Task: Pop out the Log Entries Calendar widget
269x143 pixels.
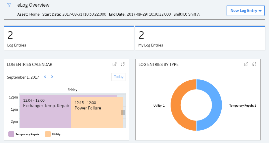Action: [x=114, y=64]
